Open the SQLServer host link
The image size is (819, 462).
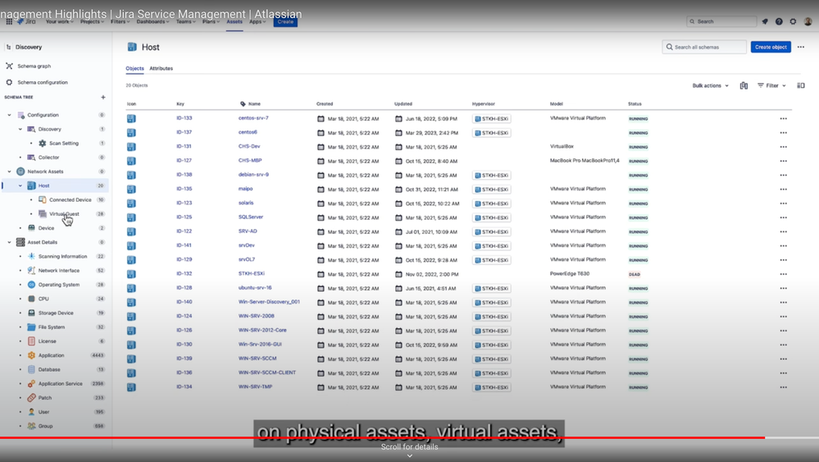pos(251,217)
